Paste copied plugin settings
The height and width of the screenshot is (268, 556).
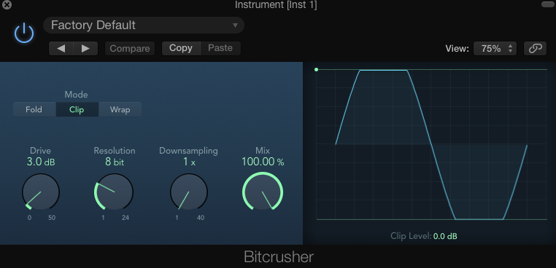pos(220,48)
